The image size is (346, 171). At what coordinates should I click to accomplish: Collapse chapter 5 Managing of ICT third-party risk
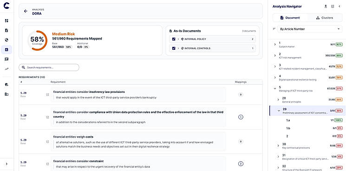click(275, 88)
